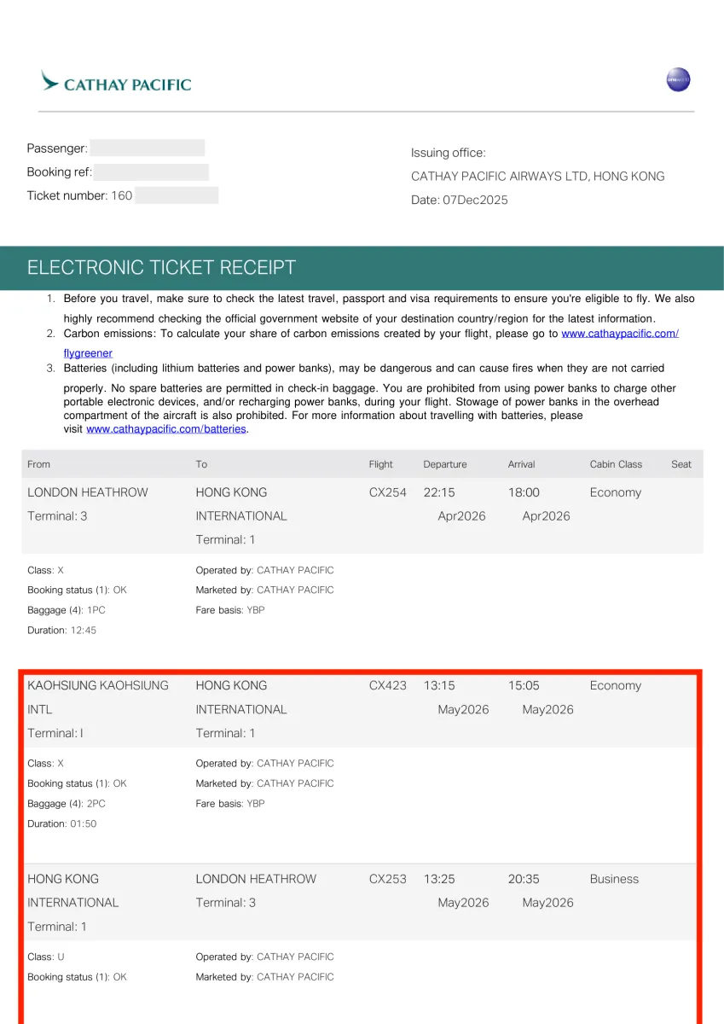Select flight number CX423
The image size is (724, 1024).
click(388, 685)
